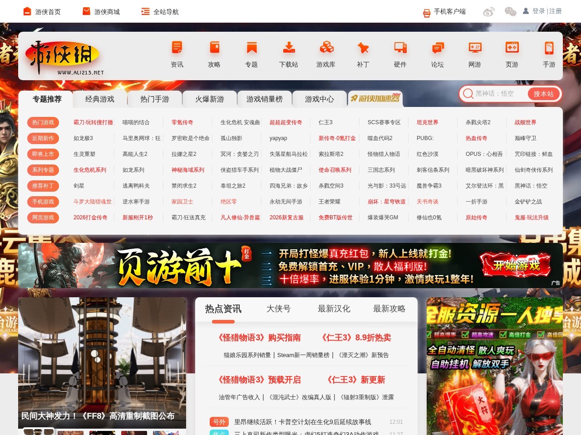The image size is (581, 435).
Task: Select the 热门手游 tab
Action: [x=155, y=99]
